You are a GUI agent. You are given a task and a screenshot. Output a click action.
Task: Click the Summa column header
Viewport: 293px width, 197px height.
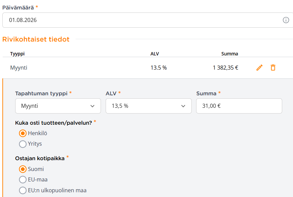point(230,54)
